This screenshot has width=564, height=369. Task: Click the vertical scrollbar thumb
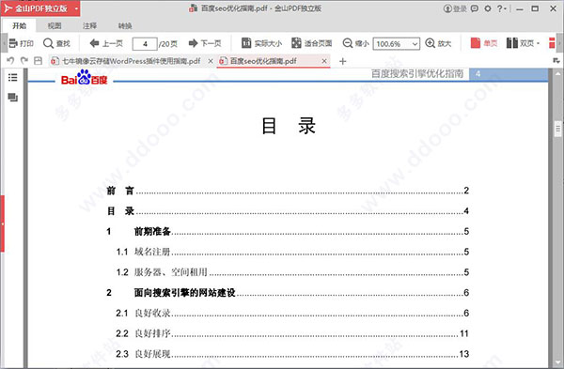(x=558, y=129)
